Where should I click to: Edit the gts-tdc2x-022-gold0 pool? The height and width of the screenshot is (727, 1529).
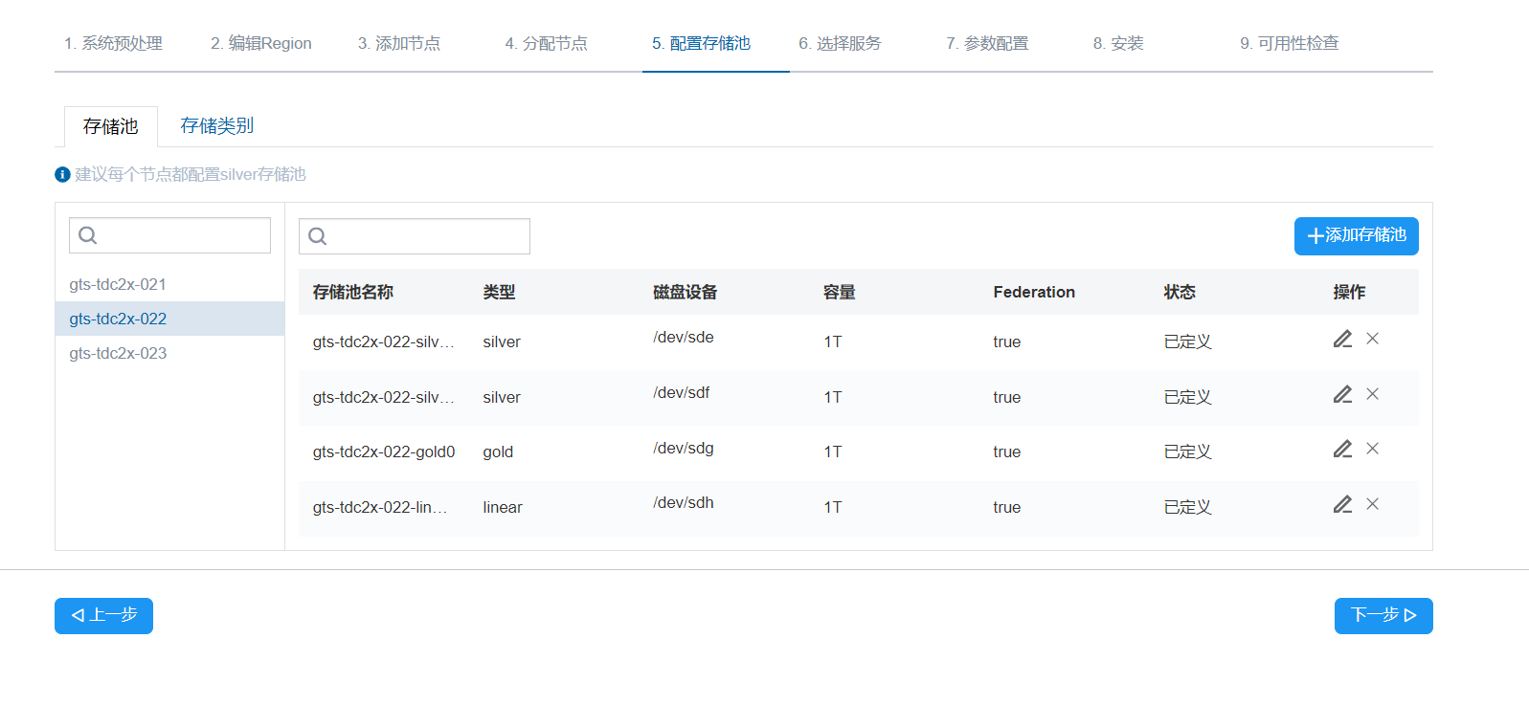click(x=1342, y=449)
